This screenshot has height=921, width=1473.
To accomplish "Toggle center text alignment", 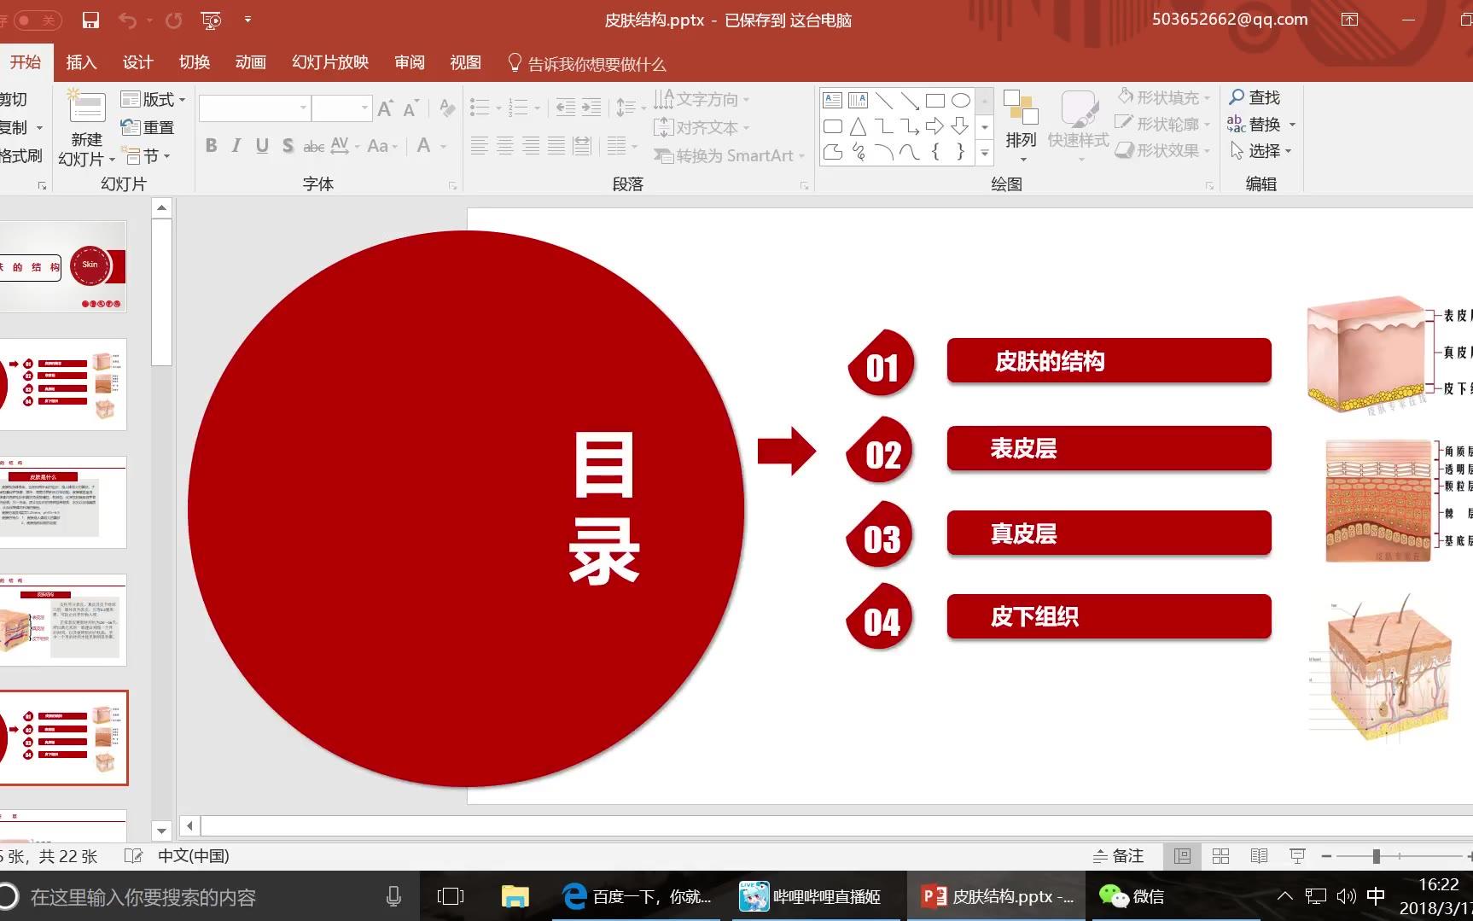I will 505,146.
